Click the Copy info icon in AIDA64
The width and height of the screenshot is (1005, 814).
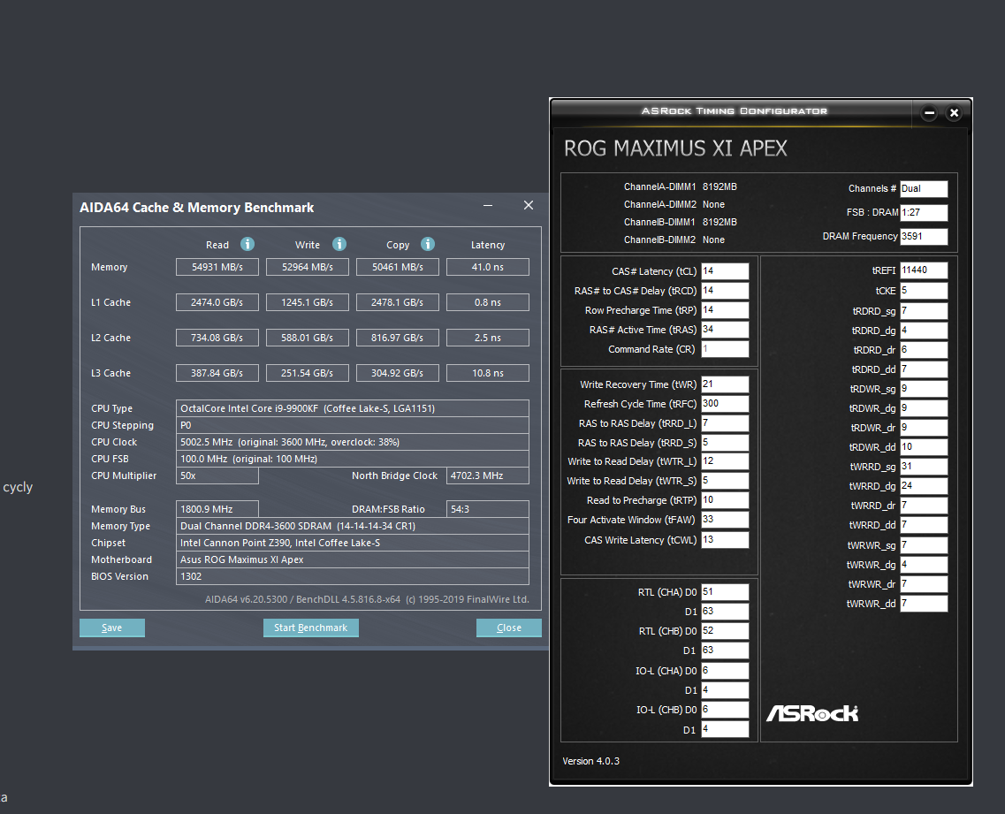point(428,244)
